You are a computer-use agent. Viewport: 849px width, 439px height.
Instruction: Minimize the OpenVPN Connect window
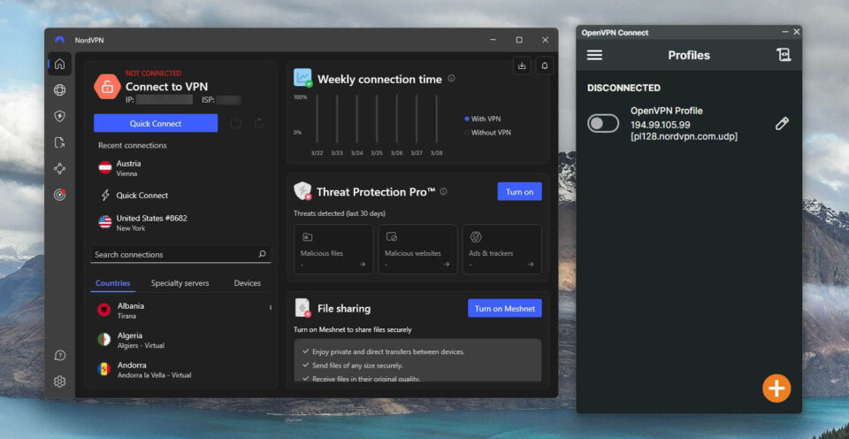[785, 32]
